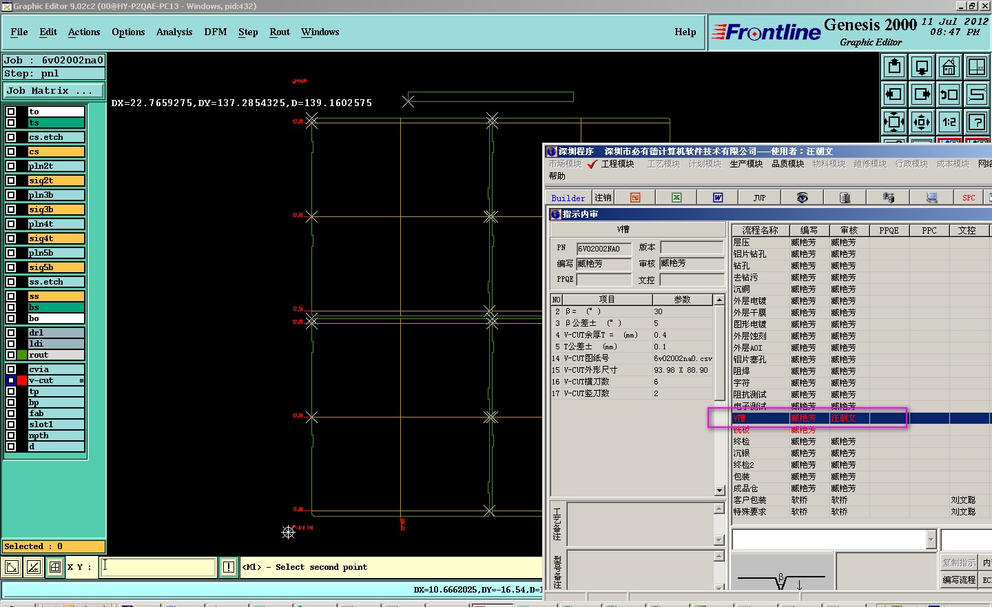Click the exclamation mark icon beside XY field
This screenshot has height=607, width=992.
(229, 567)
